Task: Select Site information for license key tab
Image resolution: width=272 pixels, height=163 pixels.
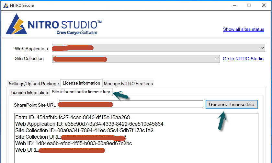Action: coord(81,92)
